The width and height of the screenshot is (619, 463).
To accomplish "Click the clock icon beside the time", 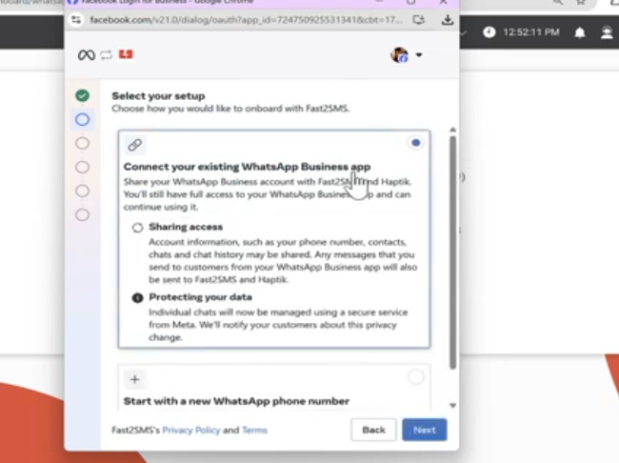I will 489,32.
